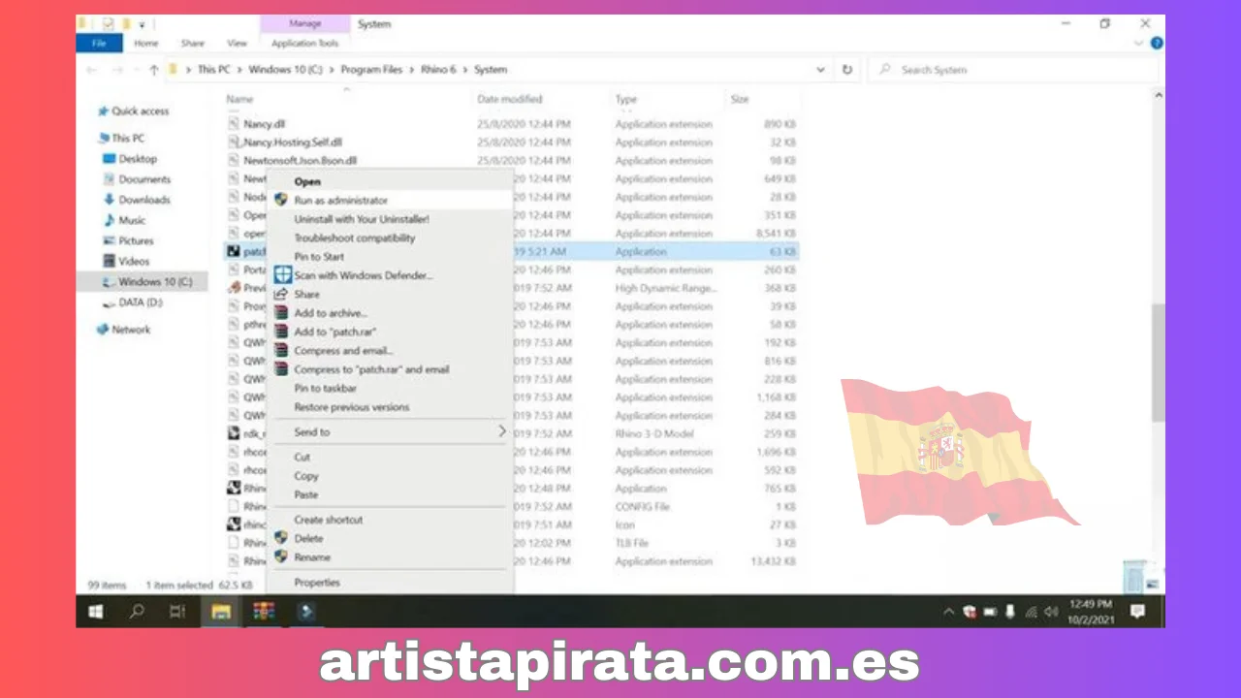This screenshot has height=698, width=1241.
Task: Open Pictures in the navigation pane
Action: point(136,240)
